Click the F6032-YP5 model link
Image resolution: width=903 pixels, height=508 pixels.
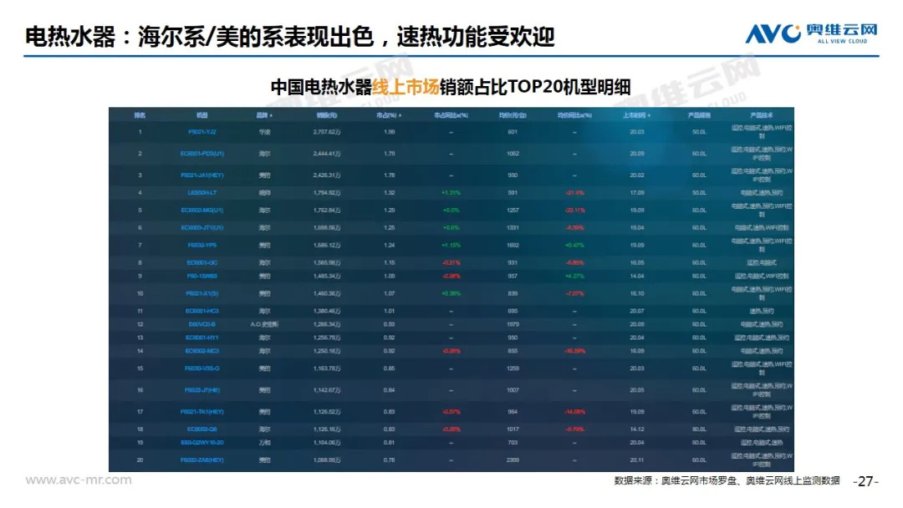pyautogui.click(x=202, y=246)
